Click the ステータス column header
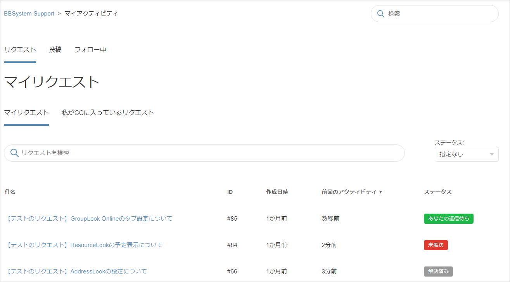The image size is (510, 282). (x=438, y=192)
